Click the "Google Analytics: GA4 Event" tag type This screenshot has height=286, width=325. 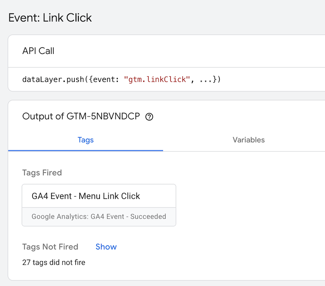click(78, 217)
